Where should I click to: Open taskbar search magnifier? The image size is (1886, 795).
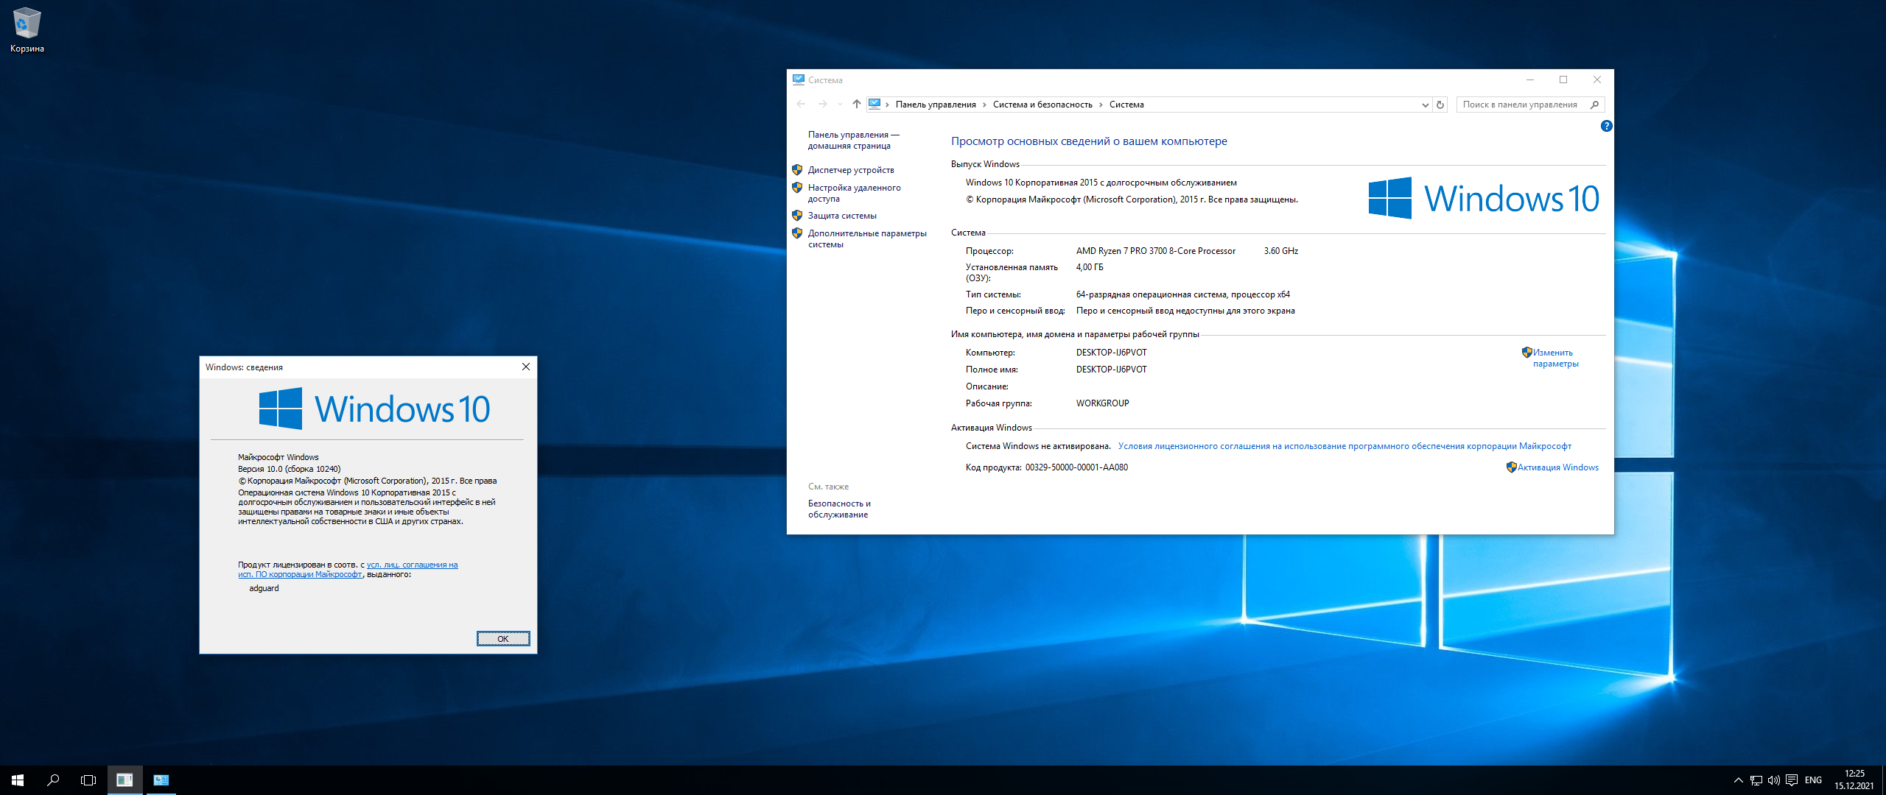coord(53,780)
